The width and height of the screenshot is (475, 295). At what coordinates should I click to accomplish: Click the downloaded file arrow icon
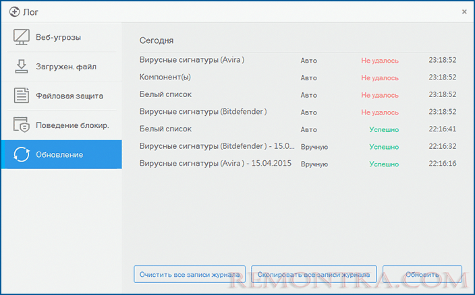tap(21, 66)
